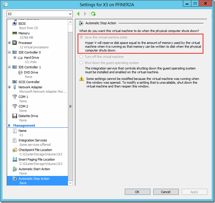Click the settings window title bar icon
The height and width of the screenshot is (203, 215).
coord(5,5)
